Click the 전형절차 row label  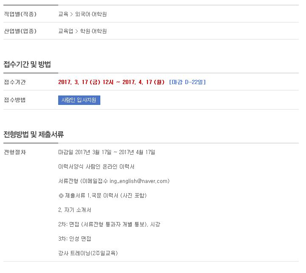[15, 152]
